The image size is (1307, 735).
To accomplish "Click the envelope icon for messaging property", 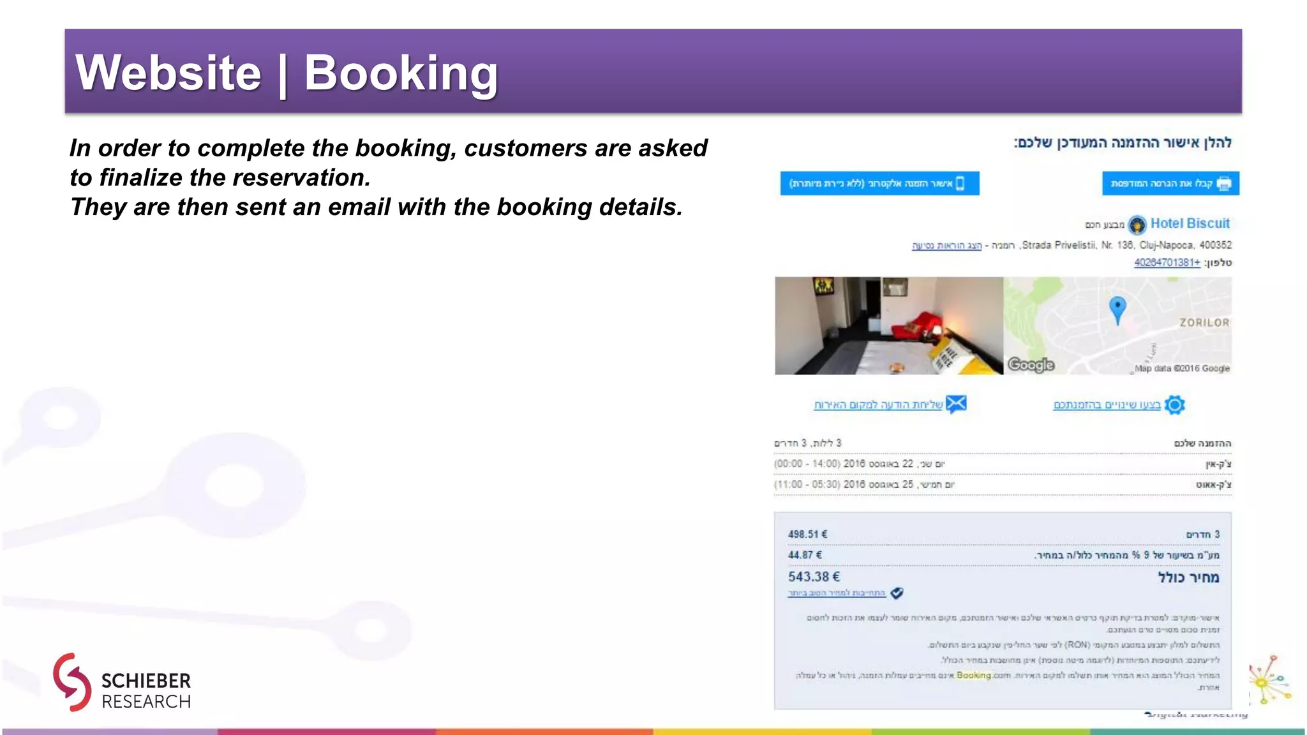I will point(956,404).
